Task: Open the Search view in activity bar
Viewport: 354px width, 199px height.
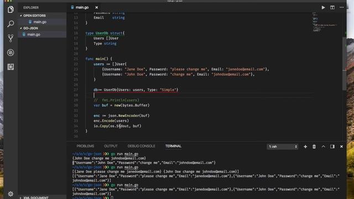Action: [11, 24]
